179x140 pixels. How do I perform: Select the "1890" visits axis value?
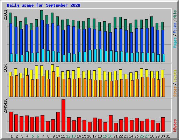[6, 68]
